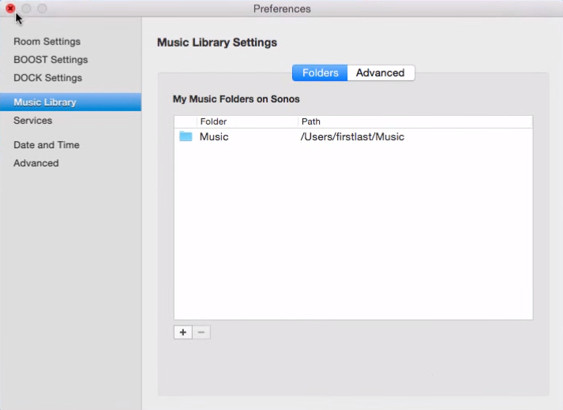Open DOCK Settings in the sidebar
Screen dimensions: 563x410
coord(47,78)
